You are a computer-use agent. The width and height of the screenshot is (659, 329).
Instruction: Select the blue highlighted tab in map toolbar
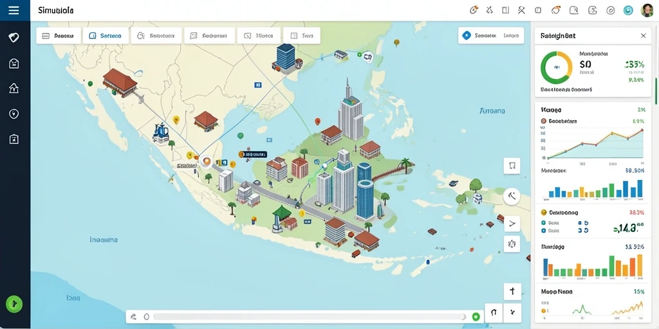(106, 36)
